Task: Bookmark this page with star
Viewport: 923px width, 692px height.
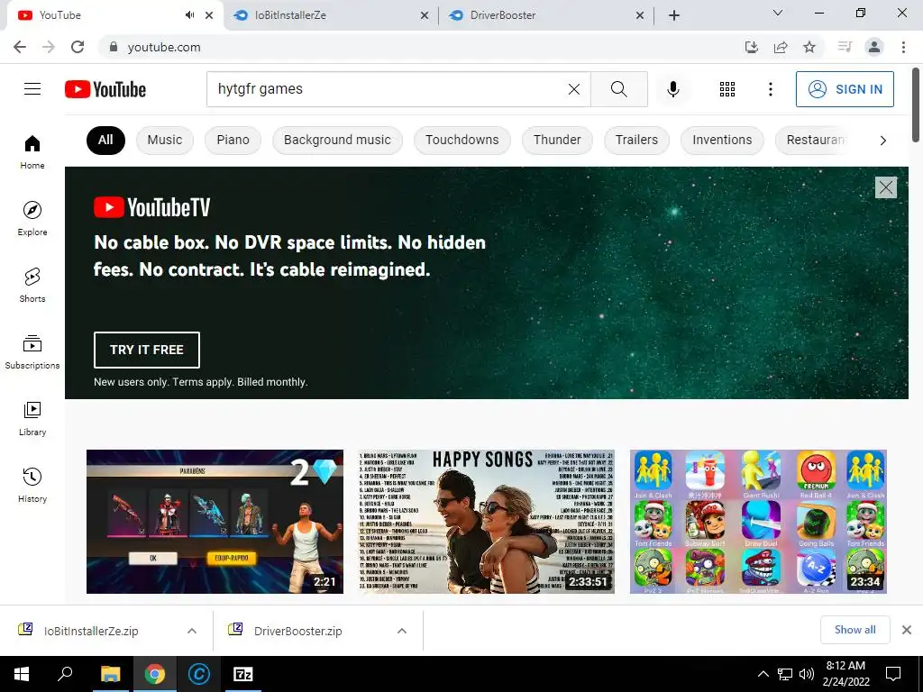Action: click(809, 47)
